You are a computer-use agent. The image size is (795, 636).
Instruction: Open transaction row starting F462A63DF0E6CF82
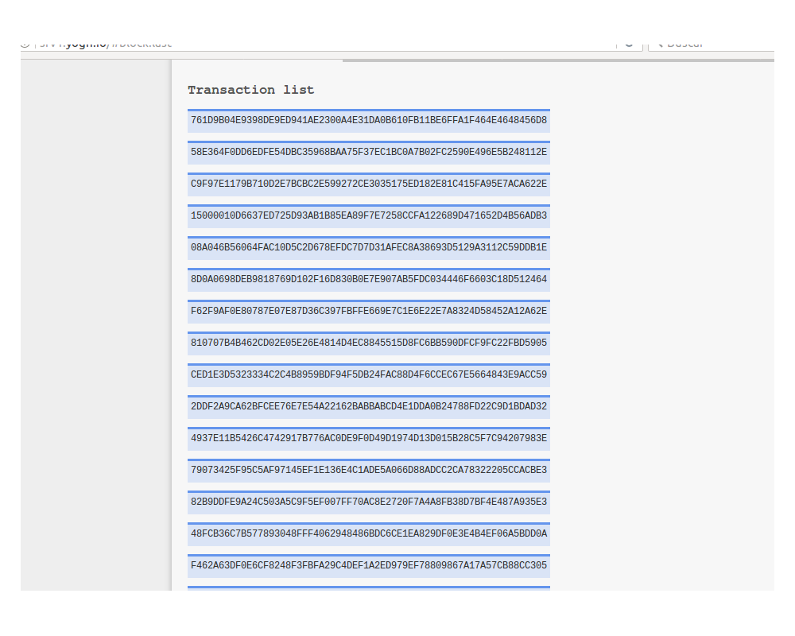pyautogui.click(x=369, y=566)
